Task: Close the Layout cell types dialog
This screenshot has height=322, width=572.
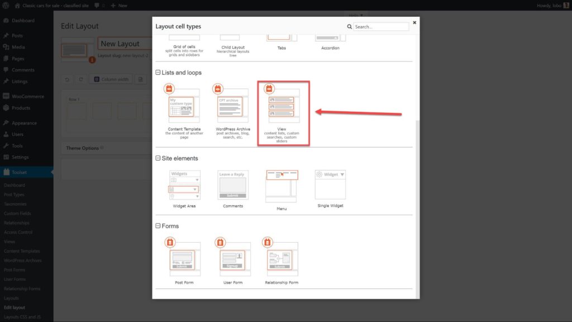Action: [x=414, y=22]
